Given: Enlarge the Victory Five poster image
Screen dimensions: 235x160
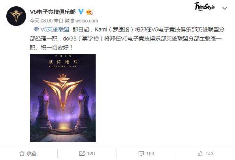Looking at the screenshot, I should coord(63,98).
